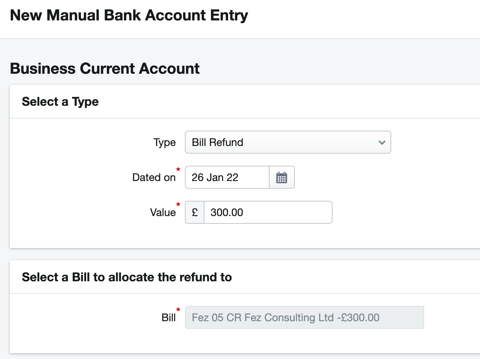Select the calendar button next to 26 Jan 22

[281, 177]
